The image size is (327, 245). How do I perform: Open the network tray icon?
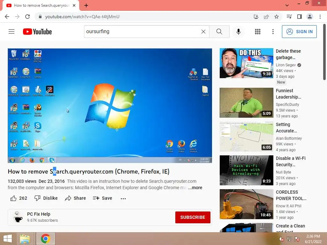(289, 239)
